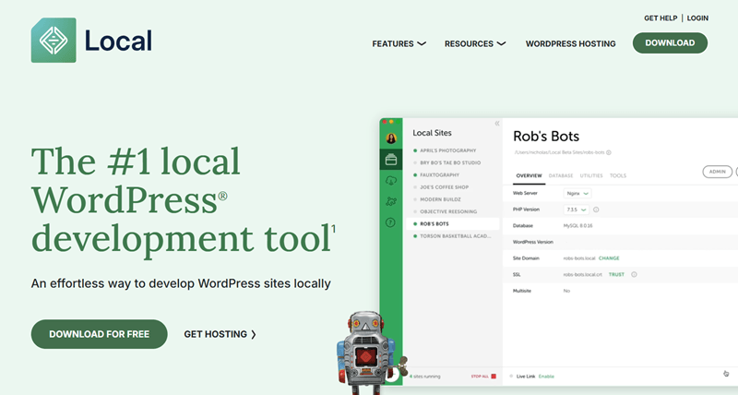Open the Web Server Nginx dropdown
The image size is (738, 395).
[577, 194]
